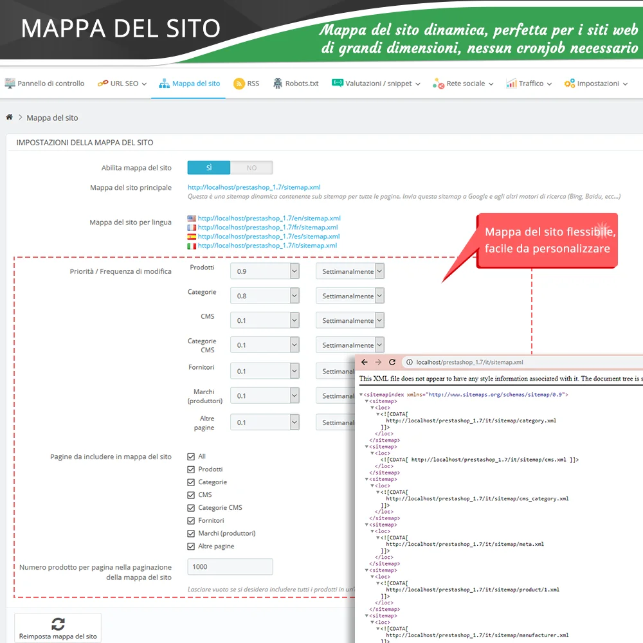This screenshot has width=643, height=643.
Task: Open the Prodotti frequency dropdown showing Settimanalmente
Action: 350,271
